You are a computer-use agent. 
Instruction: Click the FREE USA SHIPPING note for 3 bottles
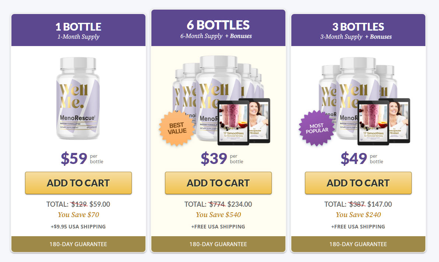(358, 227)
